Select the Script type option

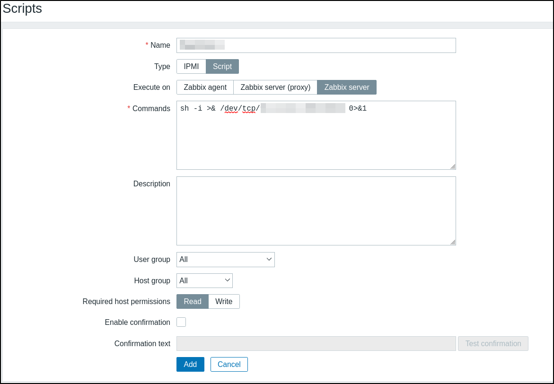pyautogui.click(x=222, y=67)
